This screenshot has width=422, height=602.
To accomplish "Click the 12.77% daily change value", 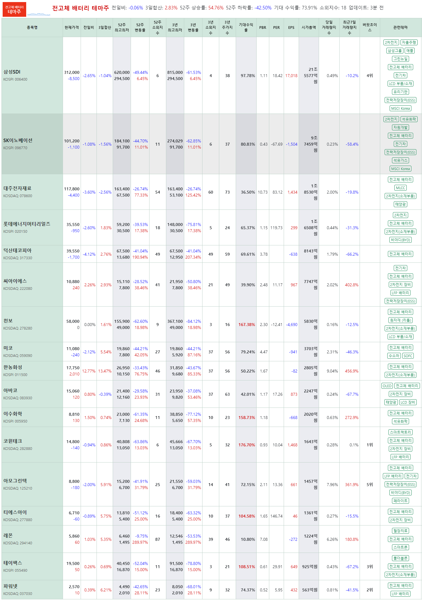I will (89, 371).
